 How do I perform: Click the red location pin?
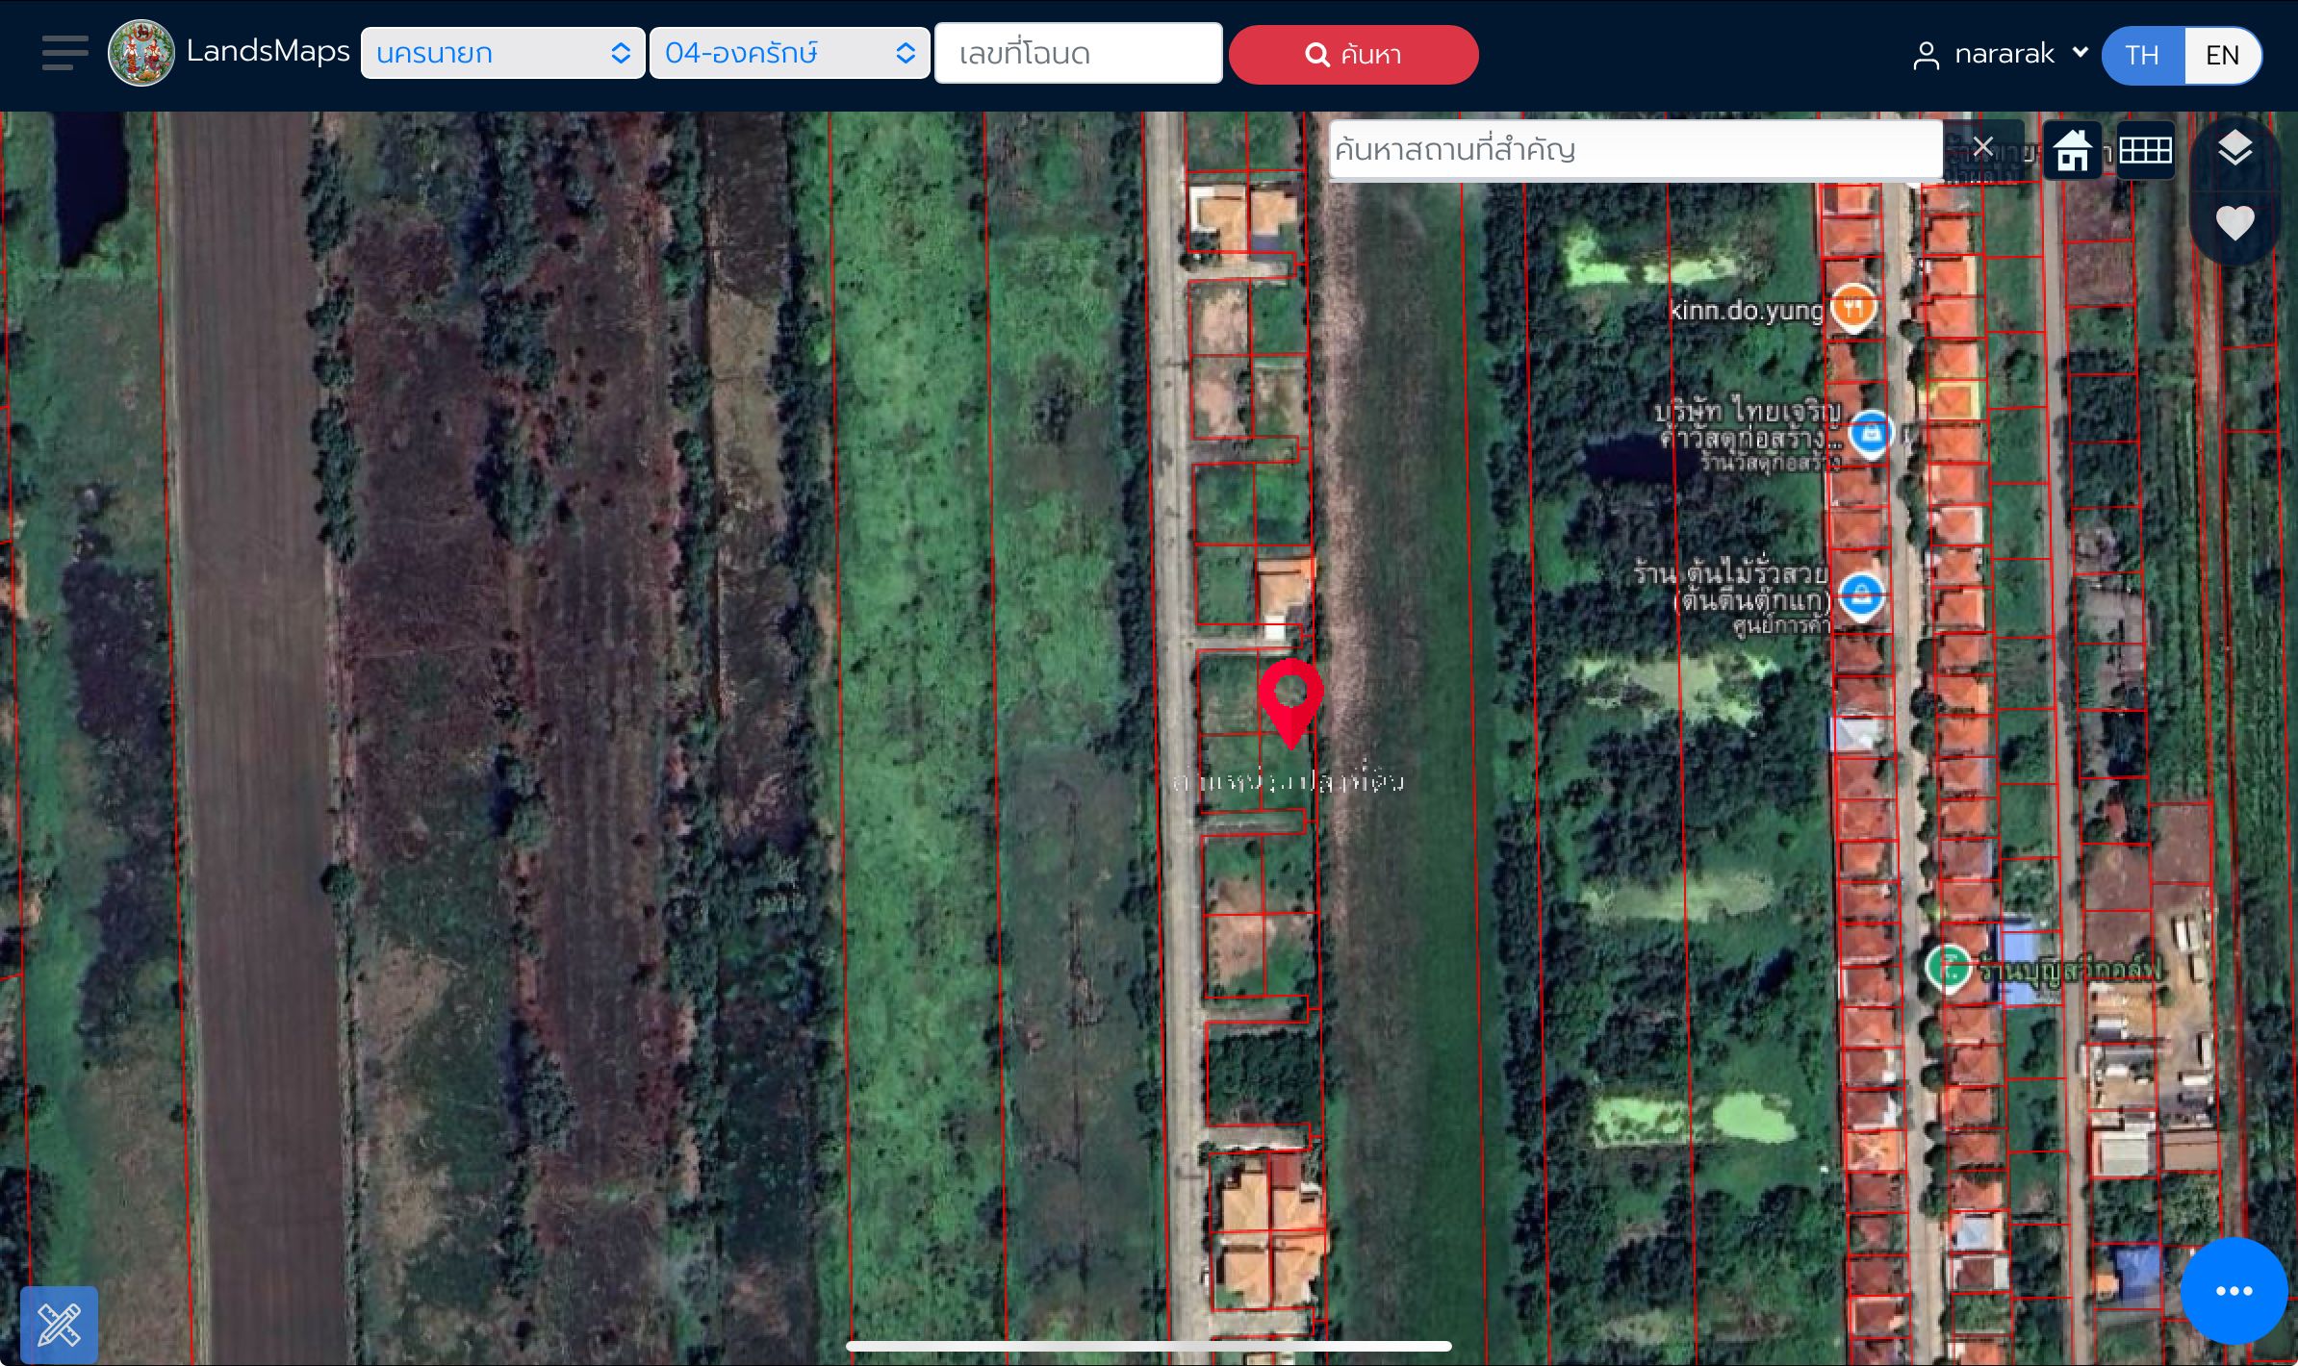[1290, 703]
